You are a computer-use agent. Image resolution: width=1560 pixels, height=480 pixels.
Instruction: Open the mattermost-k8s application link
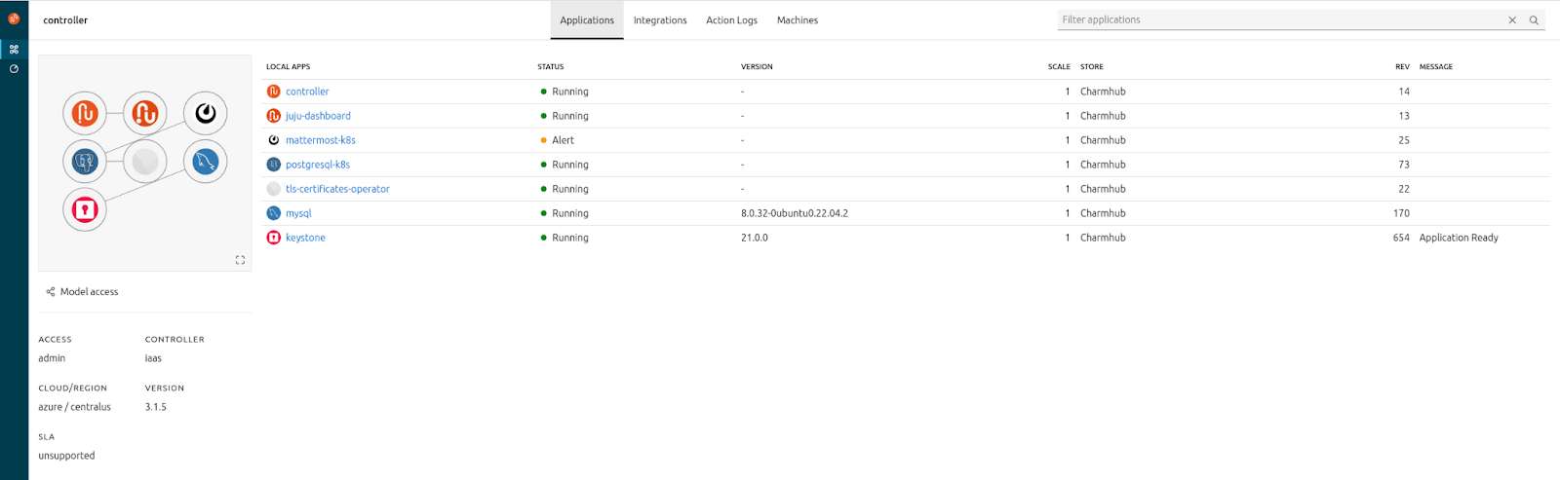tap(321, 140)
